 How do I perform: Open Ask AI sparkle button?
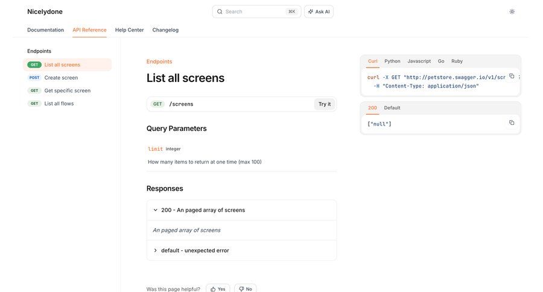pyautogui.click(x=319, y=11)
